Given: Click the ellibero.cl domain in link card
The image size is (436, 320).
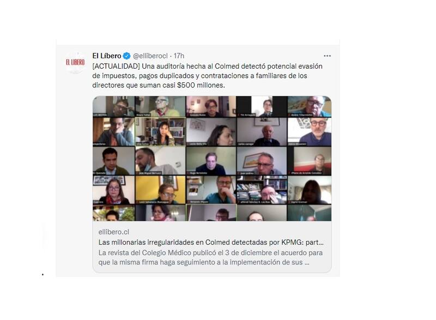Looking at the screenshot, I should [x=114, y=232].
